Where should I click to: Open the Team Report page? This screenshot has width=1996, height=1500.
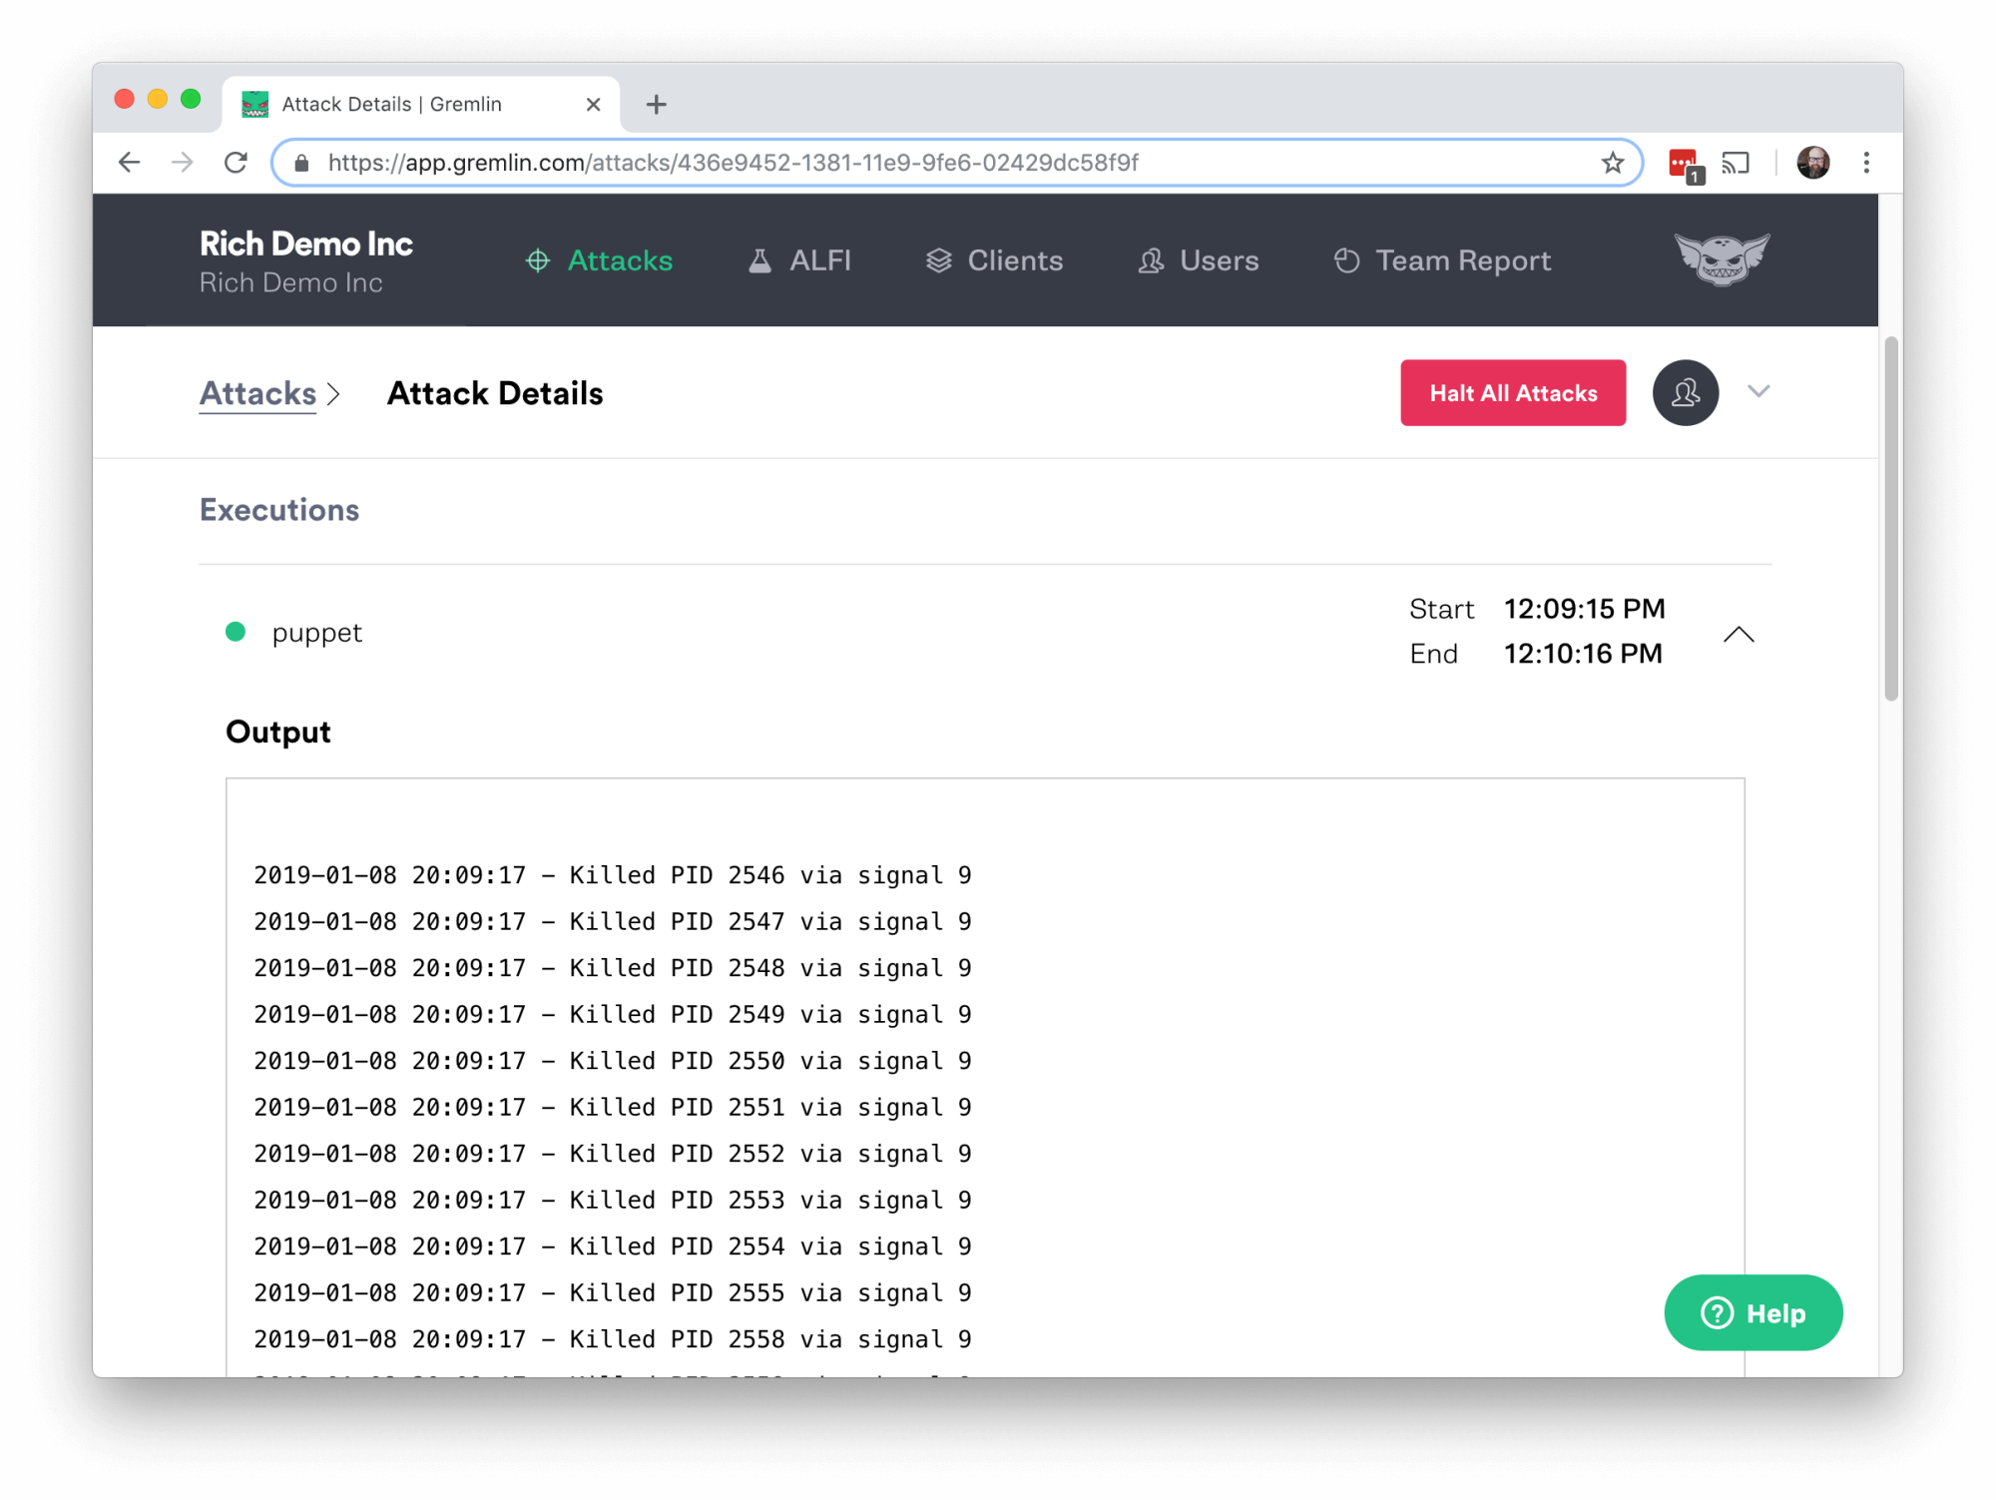(x=1442, y=260)
